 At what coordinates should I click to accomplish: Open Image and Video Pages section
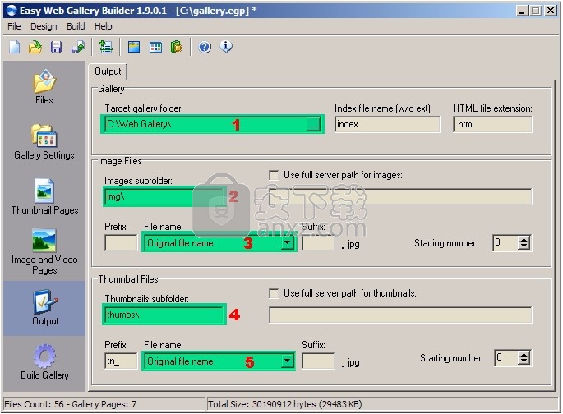click(x=44, y=252)
